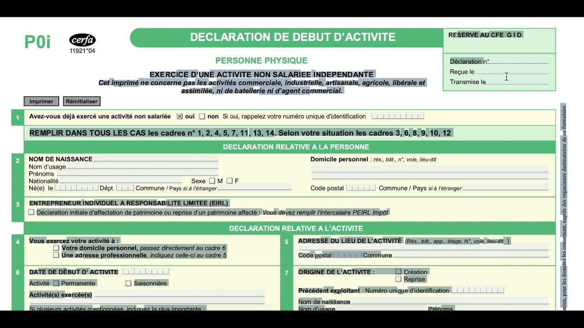The image size is (584, 328).
Task: Click the 'Reçue le' field
Action: click(x=511, y=72)
